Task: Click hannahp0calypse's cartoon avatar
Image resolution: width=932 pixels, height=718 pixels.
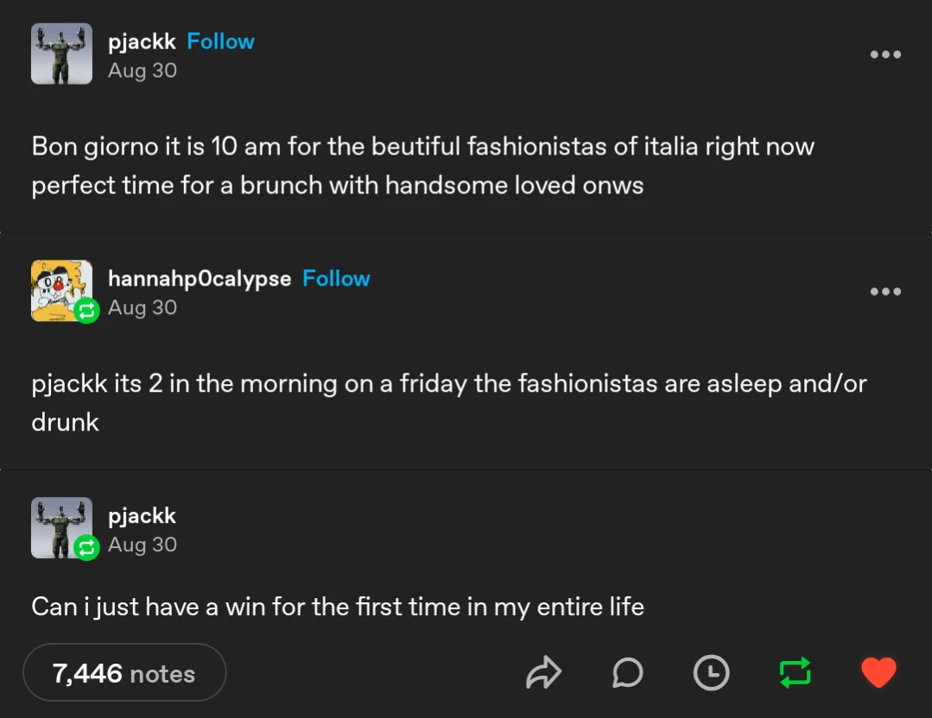Action: [59, 288]
